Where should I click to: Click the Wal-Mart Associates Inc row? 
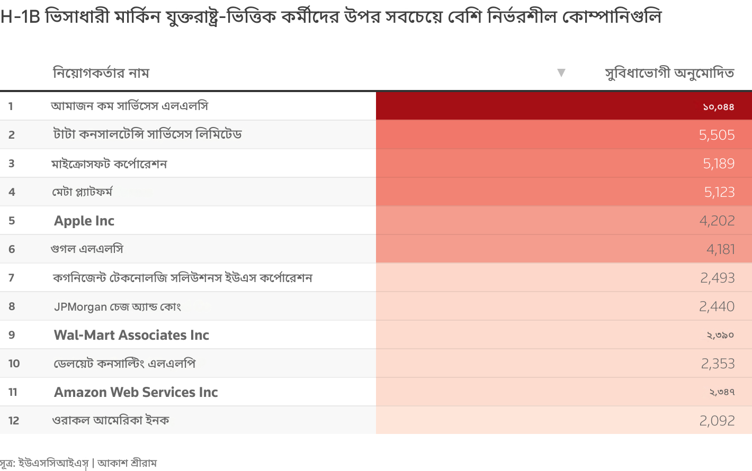(x=131, y=335)
